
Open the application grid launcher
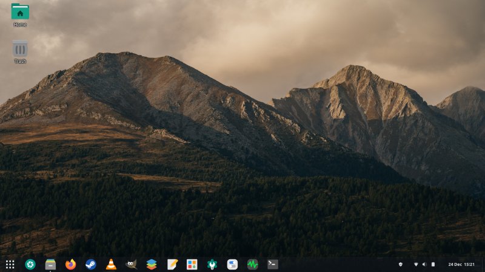point(10,264)
